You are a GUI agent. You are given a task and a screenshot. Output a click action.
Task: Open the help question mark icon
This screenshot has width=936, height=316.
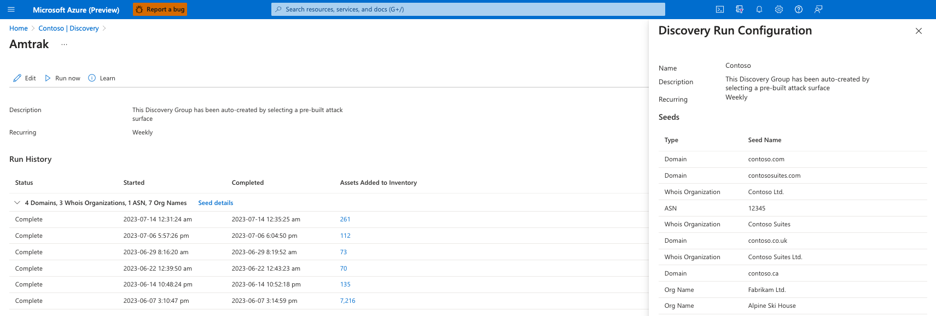point(799,9)
